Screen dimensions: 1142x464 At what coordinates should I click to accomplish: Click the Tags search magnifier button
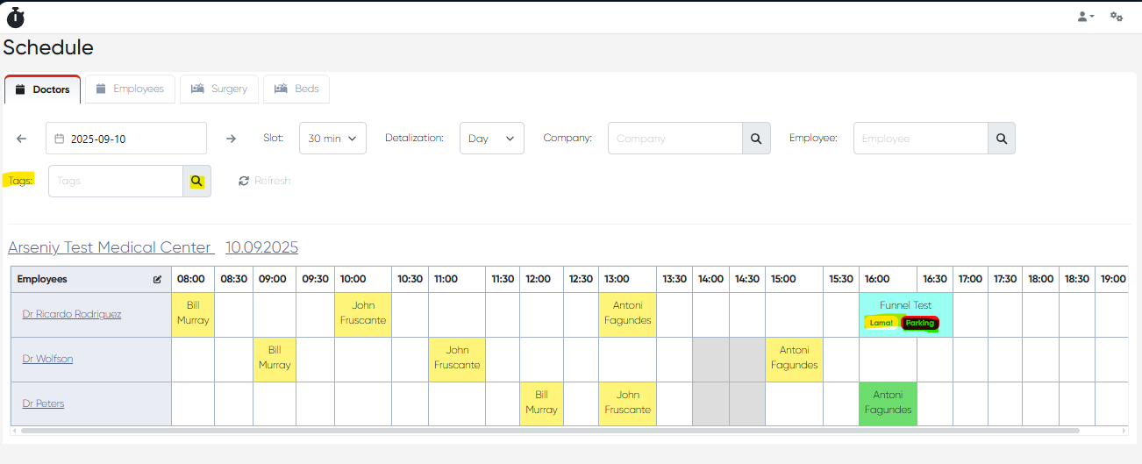point(196,182)
